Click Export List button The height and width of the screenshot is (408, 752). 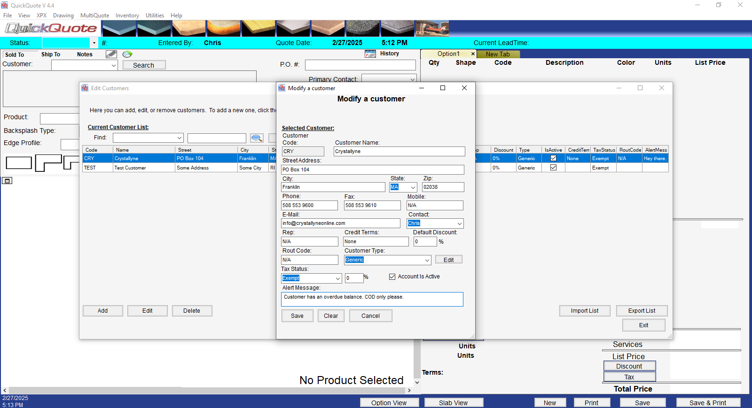(x=642, y=311)
